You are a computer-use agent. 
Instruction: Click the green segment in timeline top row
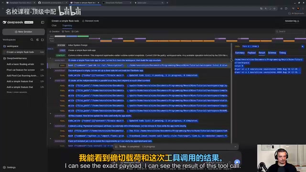(83, 36)
